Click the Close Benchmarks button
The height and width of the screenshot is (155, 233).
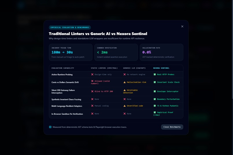point(172,127)
